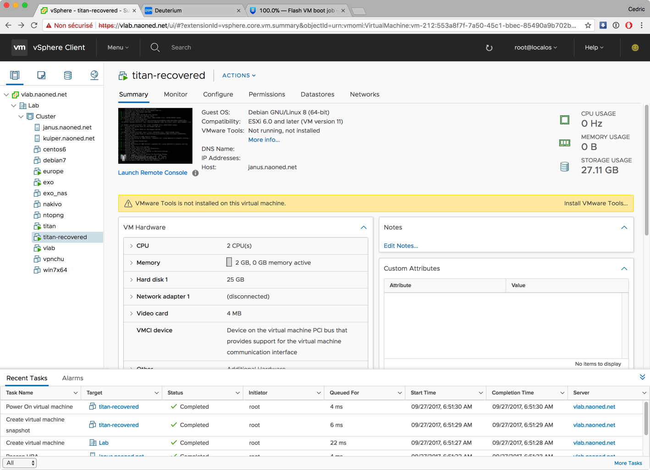Image resolution: width=650 pixels, height=470 pixels.
Task: Open the Storage inventory view icon
Action: pos(68,75)
